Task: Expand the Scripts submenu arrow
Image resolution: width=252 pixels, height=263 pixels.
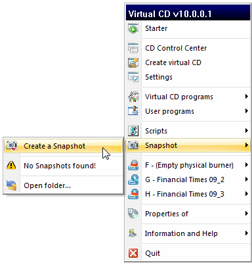Action: tap(247, 131)
